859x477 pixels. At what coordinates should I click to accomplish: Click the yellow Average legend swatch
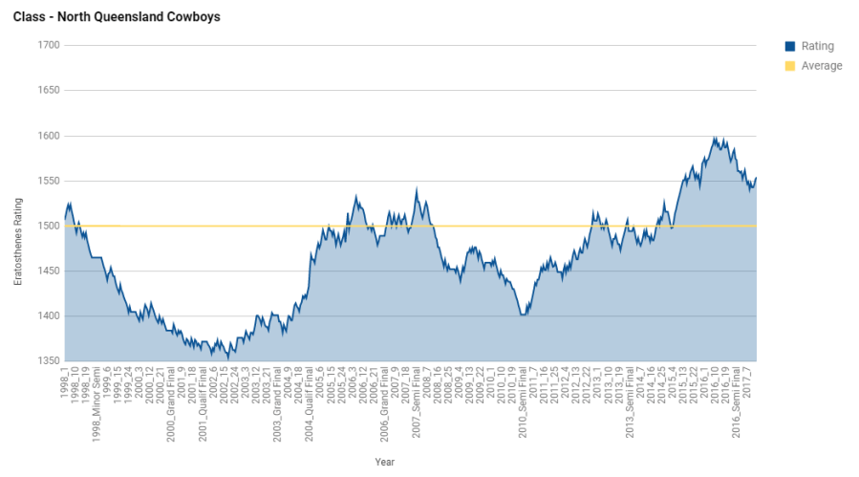click(x=789, y=66)
